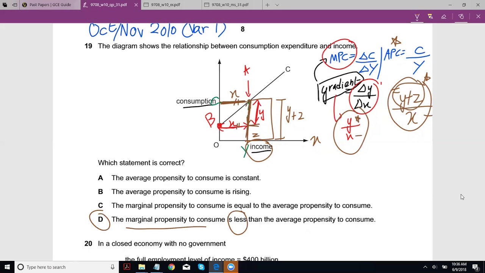Check the battery status icon
Image resolution: width=485 pixels, height=273 pixels.
[444, 267]
